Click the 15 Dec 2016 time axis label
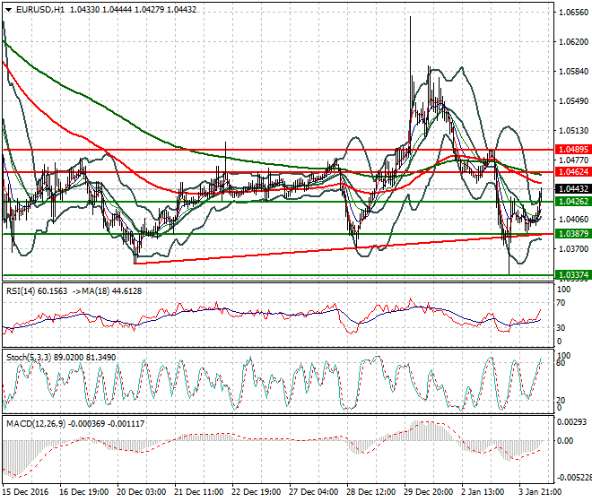Screen dimensions: 592x502 25,492
